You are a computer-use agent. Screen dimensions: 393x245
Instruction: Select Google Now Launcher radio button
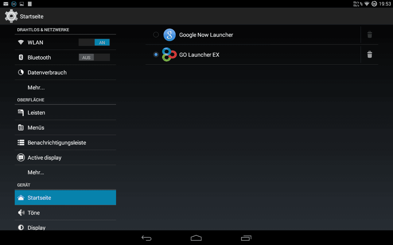(x=156, y=35)
